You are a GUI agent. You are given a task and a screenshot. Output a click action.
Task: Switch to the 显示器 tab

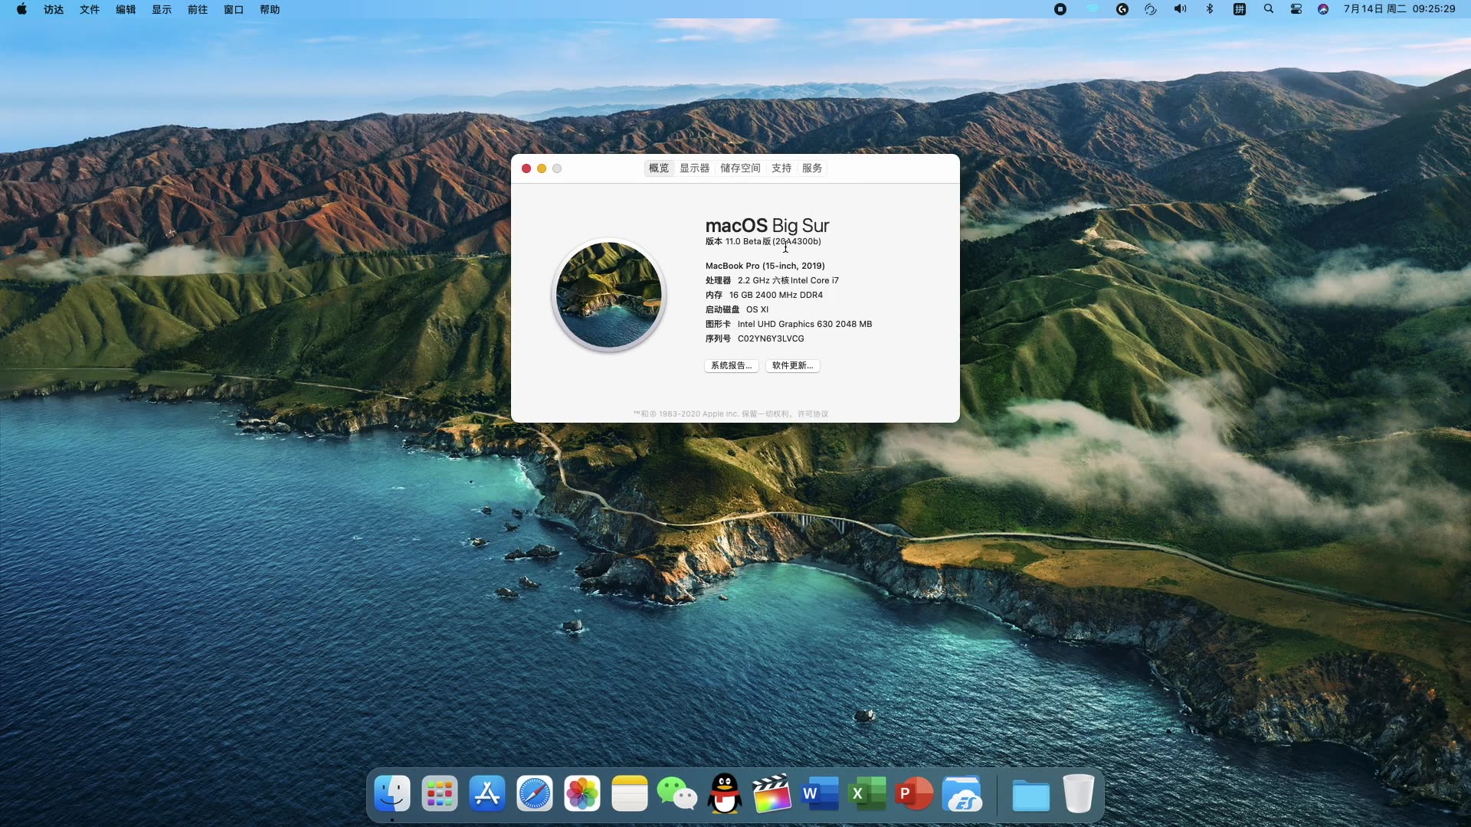(695, 168)
